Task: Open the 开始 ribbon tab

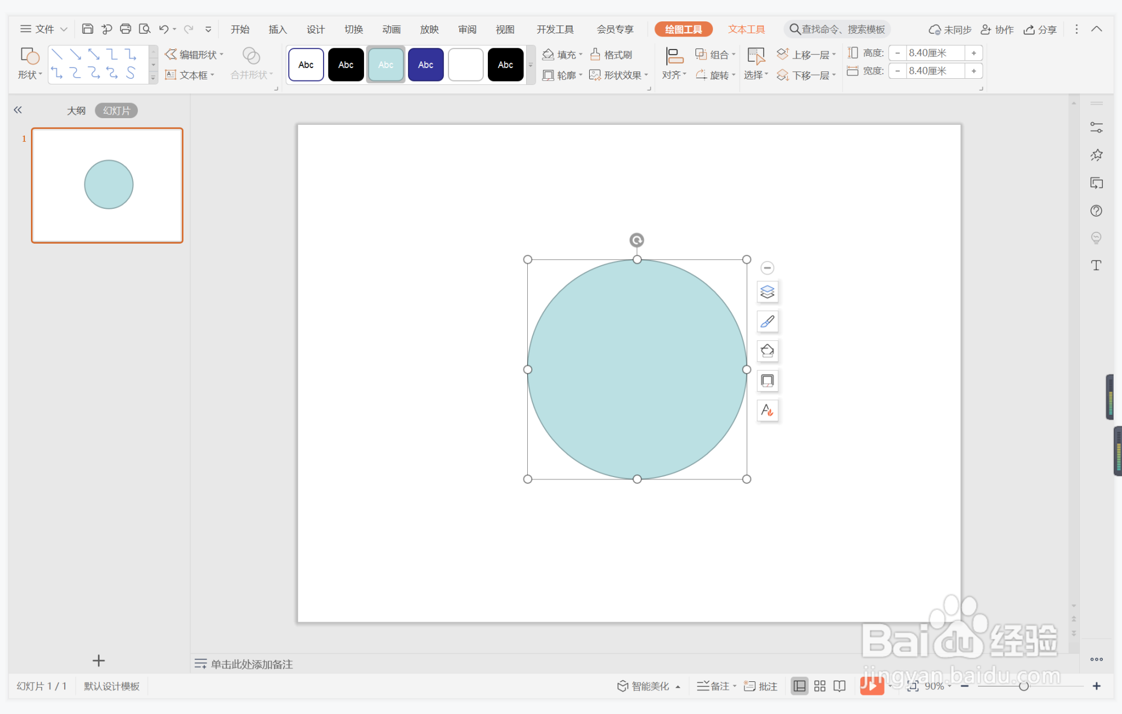Action: tap(240, 29)
